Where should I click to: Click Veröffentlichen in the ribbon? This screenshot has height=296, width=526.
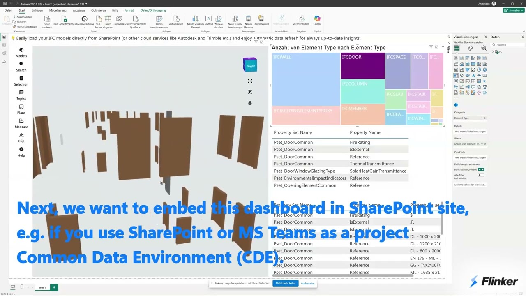click(301, 21)
